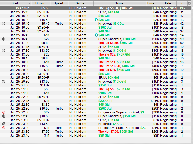
Task: Click the $50K prize cell
Action: point(155,70)
